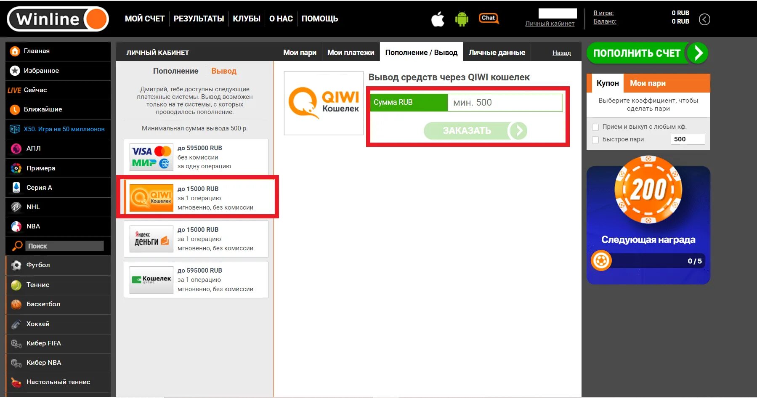Click ПОПОЛНИТЬ СЧЕТ button

coord(647,53)
